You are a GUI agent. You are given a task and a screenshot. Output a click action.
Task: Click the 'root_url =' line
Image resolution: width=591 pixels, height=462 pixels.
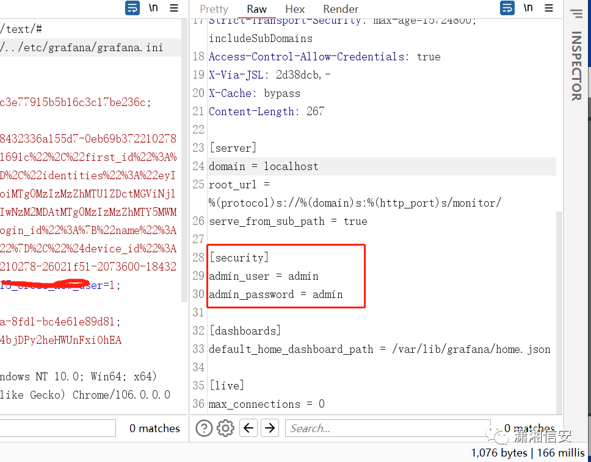click(239, 185)
